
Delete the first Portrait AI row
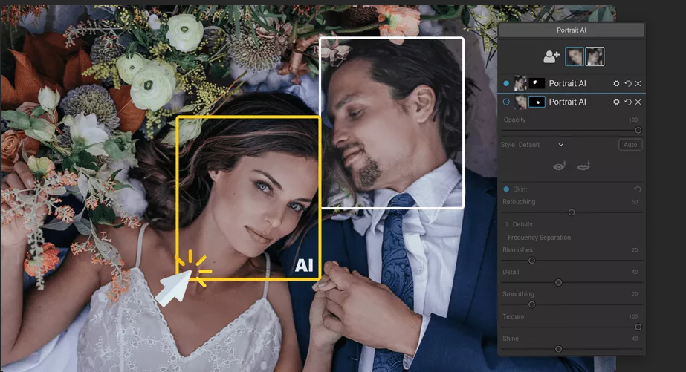[638, 83]
